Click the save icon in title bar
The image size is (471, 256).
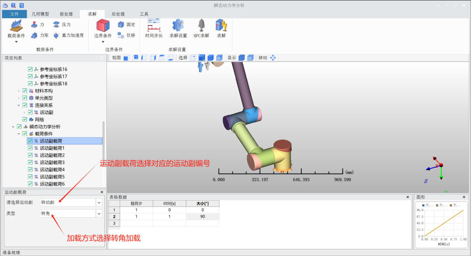(22, 5)
